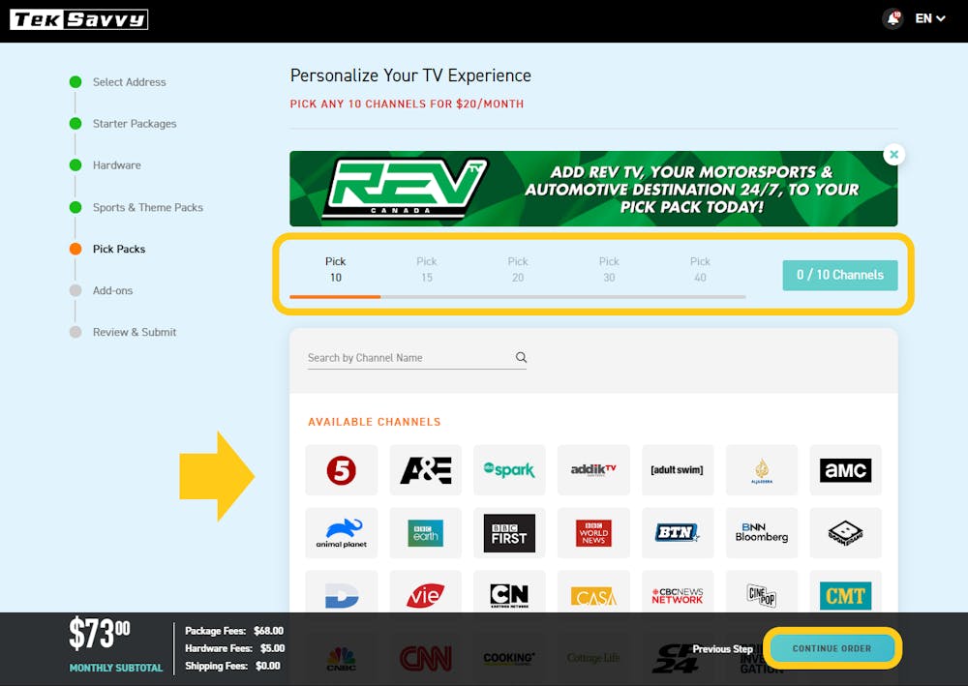This screenshot has width=968, height=686.
Task: Add the CBC News Network channel
Action: (x=678, y=592)
